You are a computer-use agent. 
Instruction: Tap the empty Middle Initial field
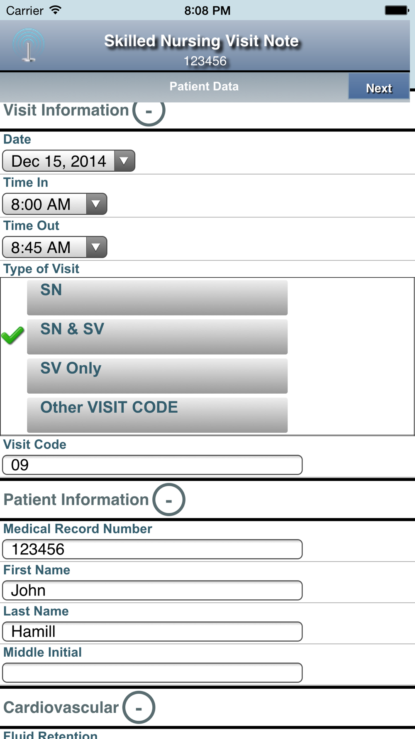click(152, 672)
